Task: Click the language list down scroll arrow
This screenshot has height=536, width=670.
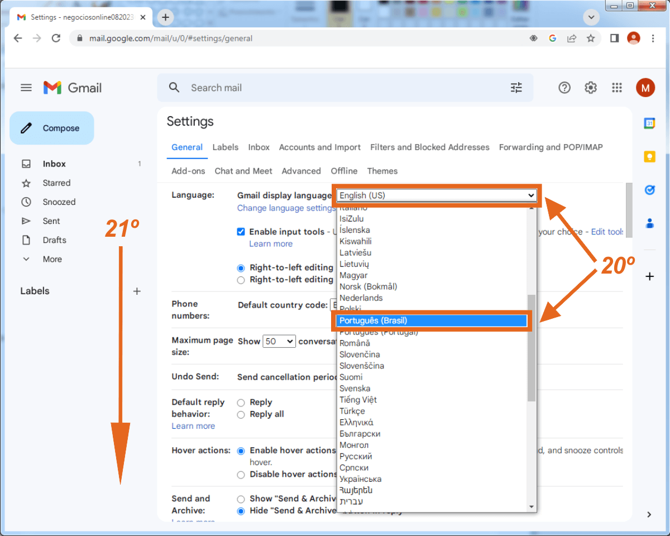Action: point(532,507)
